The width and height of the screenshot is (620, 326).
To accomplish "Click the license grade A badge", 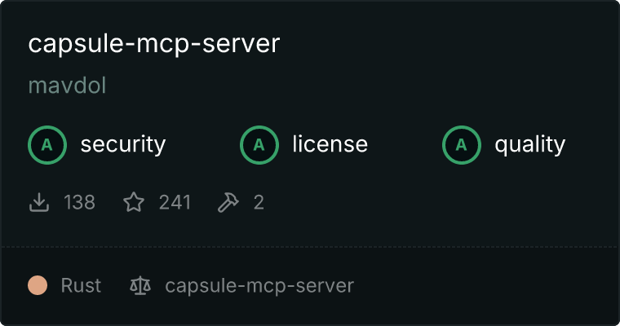I will pyautogui.click(x=259, y=145).
